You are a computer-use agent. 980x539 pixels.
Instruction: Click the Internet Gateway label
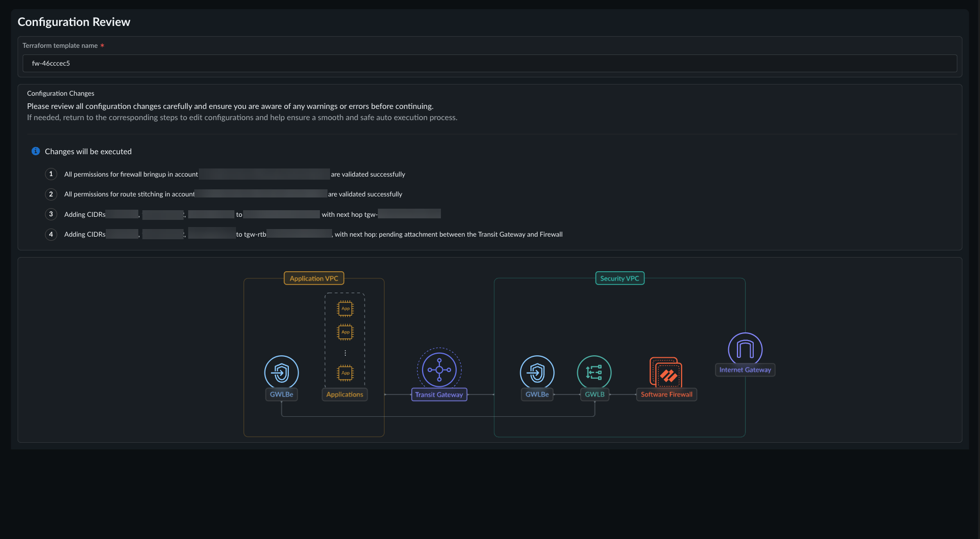tap(745, 370)
